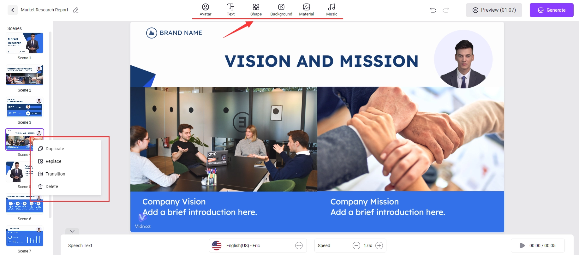Increase speech speed with plus button
Screen dimensions: 579x255
point(379,246)
